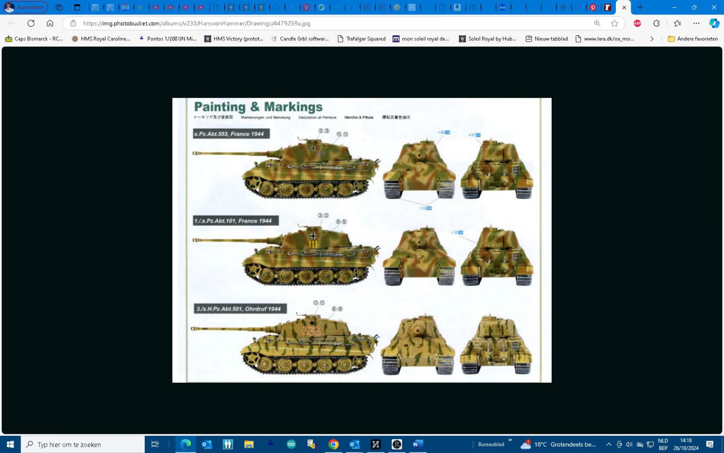The height and width of the screenshot is (453, 724).
Task: Open Pontos 1/200 IJN Mi... bookmark
Action: pos(167,39)
